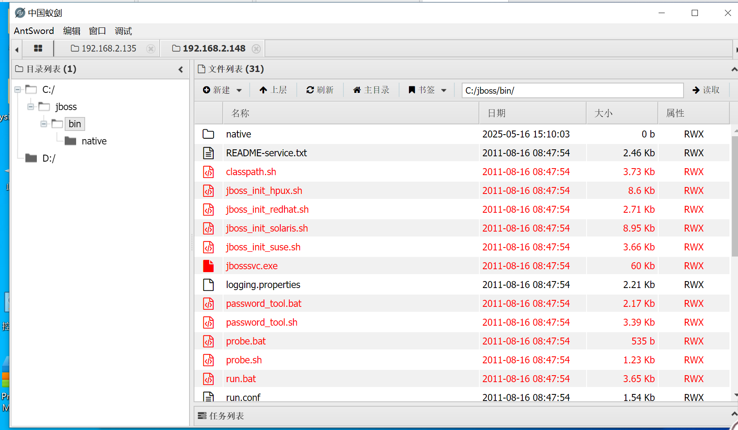Collapse the C:/ tree node
Viewport: 738px width, 430px height.
click(18, 89)
